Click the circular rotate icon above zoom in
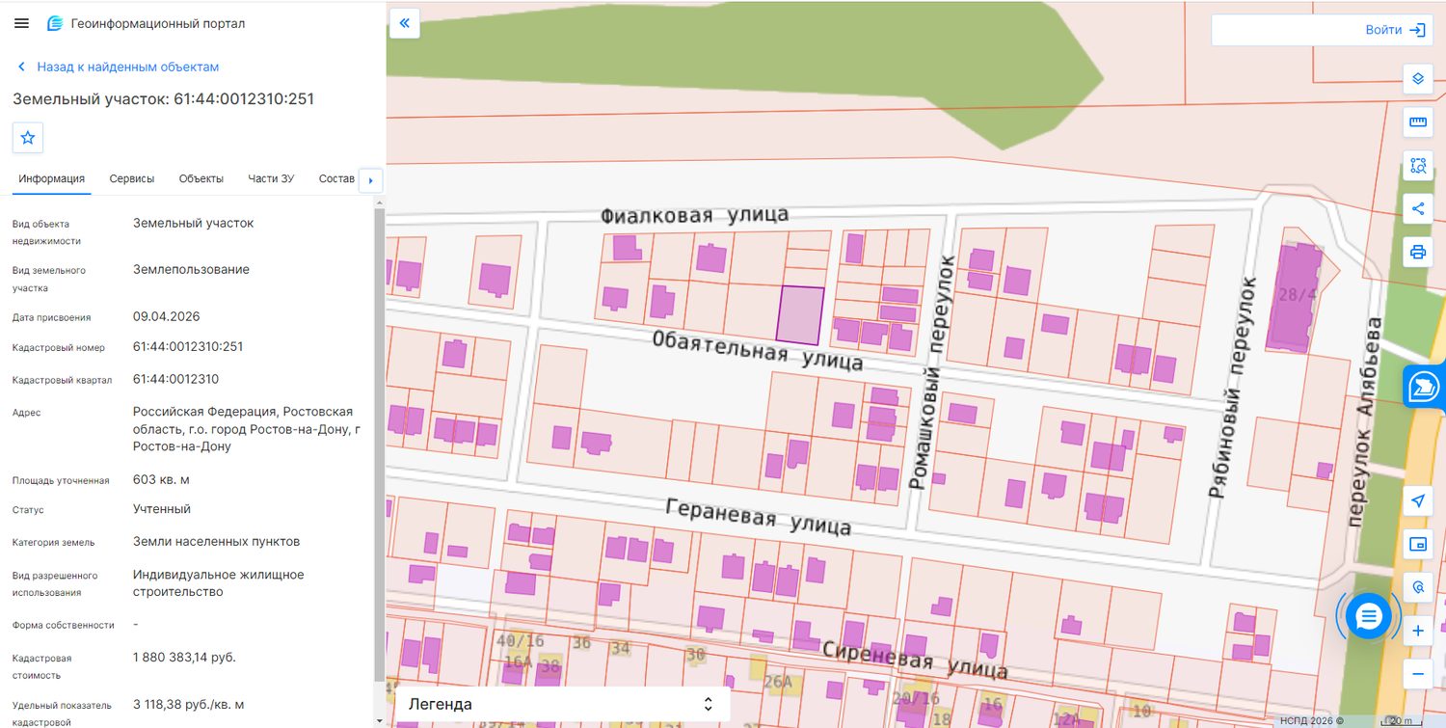 [1417, 587]
